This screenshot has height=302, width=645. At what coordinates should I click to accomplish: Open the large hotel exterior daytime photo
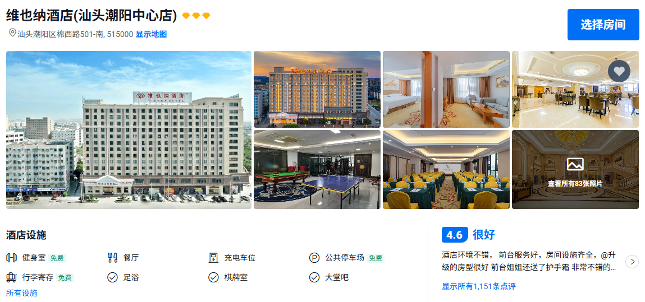[129, 130]
